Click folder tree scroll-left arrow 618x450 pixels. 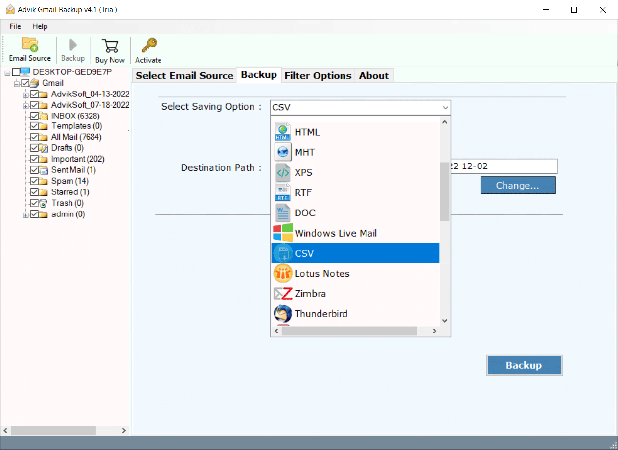pos(6,431)
